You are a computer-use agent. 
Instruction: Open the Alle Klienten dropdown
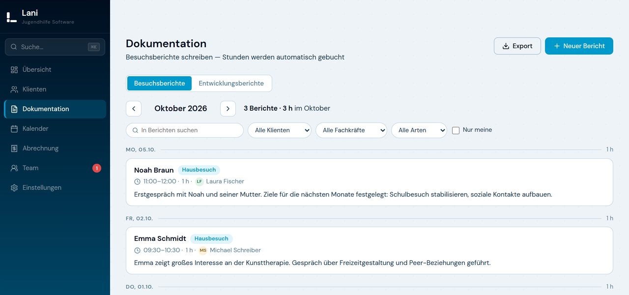280,130
